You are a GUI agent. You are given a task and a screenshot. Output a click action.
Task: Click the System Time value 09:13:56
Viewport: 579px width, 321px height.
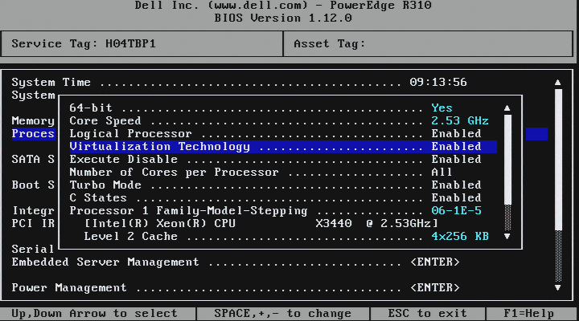[x=438, y=82]
